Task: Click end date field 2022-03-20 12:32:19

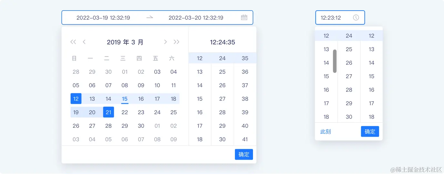Action: tap(196, 18)
